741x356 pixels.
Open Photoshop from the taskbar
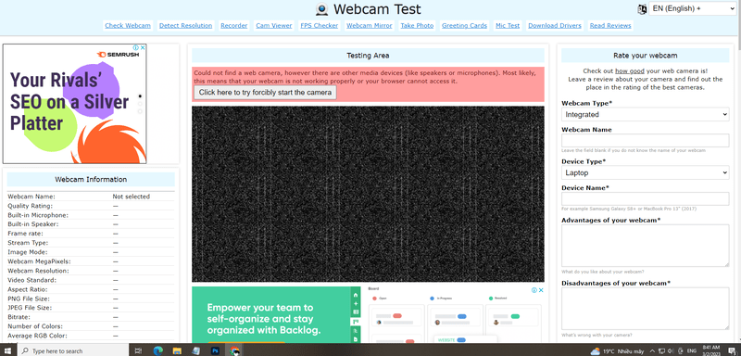coord(216,350)
